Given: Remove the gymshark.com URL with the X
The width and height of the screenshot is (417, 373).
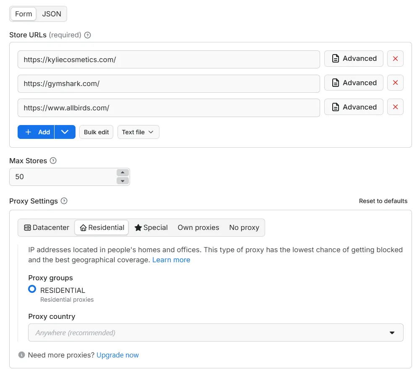Looking at the screenshot, I should coord(395,83).
